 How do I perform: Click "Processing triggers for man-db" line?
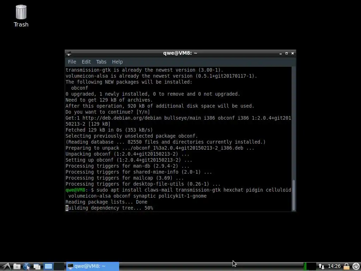point(127,166)
